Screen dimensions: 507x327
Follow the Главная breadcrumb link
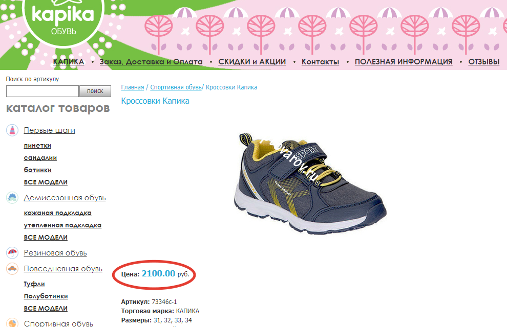pyautogui.click(x=133, y=87)
